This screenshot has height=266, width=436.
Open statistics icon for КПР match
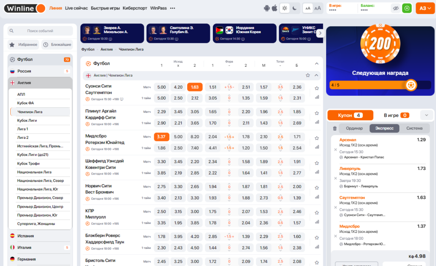click(317, 222)
